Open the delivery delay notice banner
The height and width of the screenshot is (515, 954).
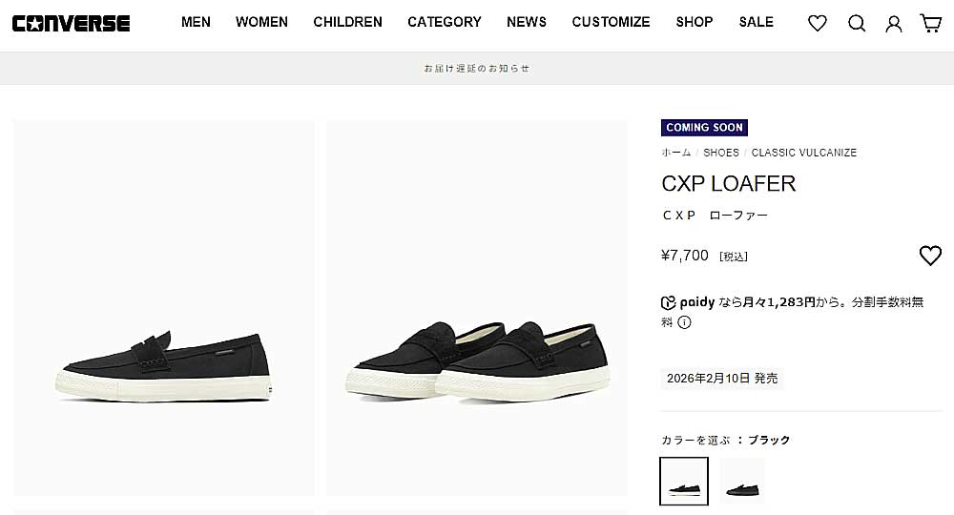(x=477, y=69)
